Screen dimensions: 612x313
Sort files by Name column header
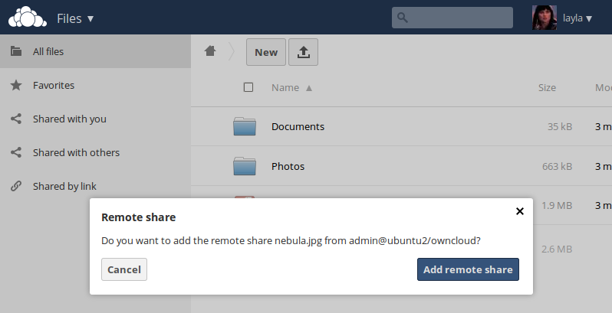coord(285,87)
